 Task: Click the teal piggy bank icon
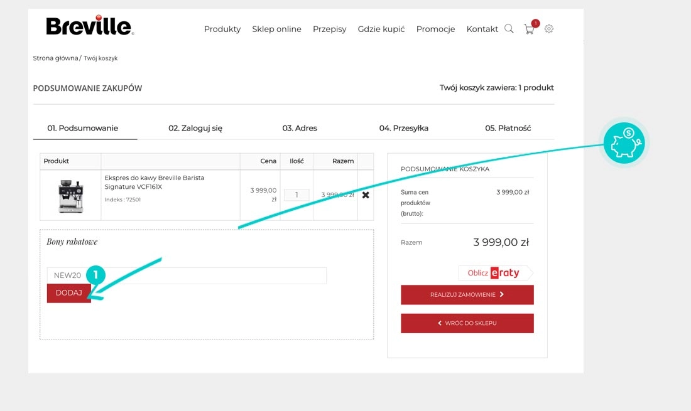point(624,144)
